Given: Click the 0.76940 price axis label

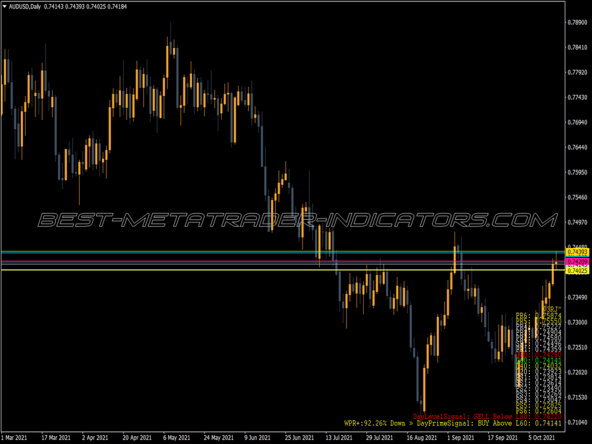Looking at the screenshot, I should click(x=578, y=122).
